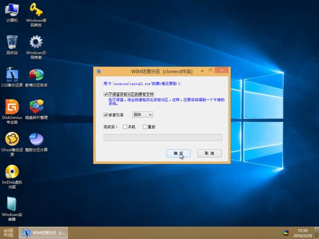
Task: Enable the 关机 after-completion checkbox
Action: [125, 127]
